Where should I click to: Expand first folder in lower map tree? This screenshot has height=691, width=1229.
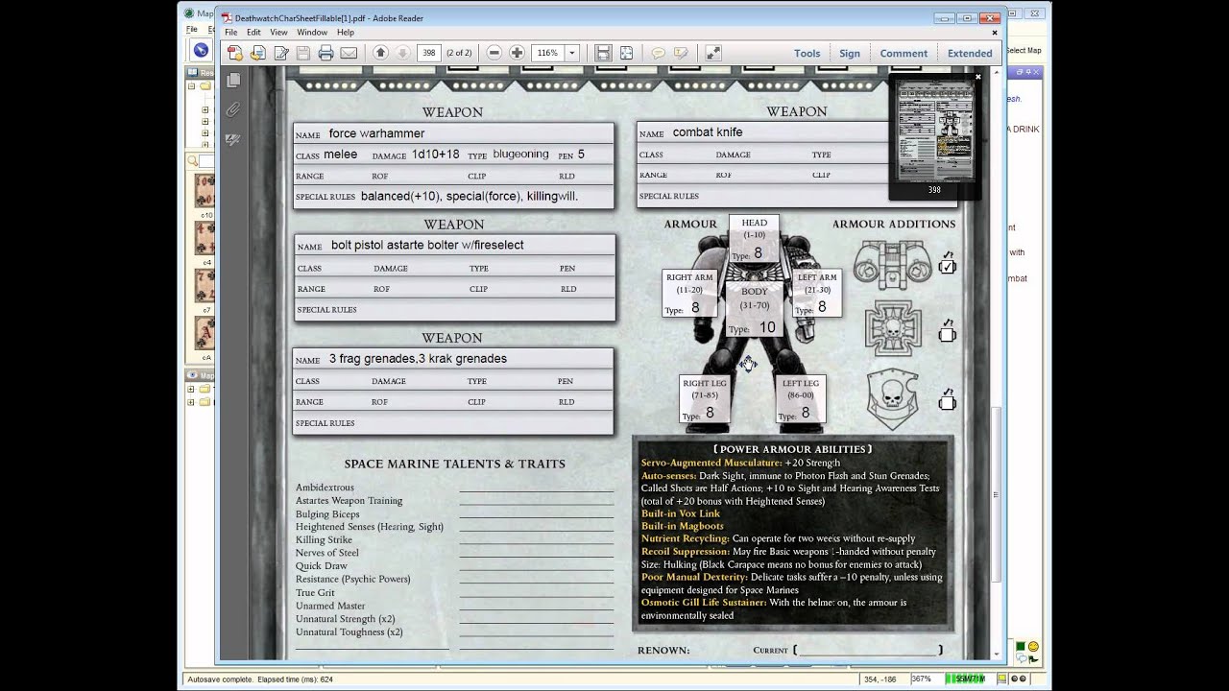pyautogui.click(x=192, y=389)
